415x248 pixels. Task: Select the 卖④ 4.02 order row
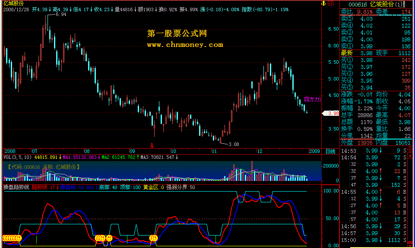(x=376, y=25)
